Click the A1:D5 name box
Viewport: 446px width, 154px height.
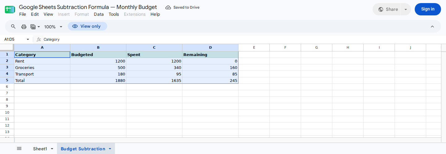coord(14,39)
